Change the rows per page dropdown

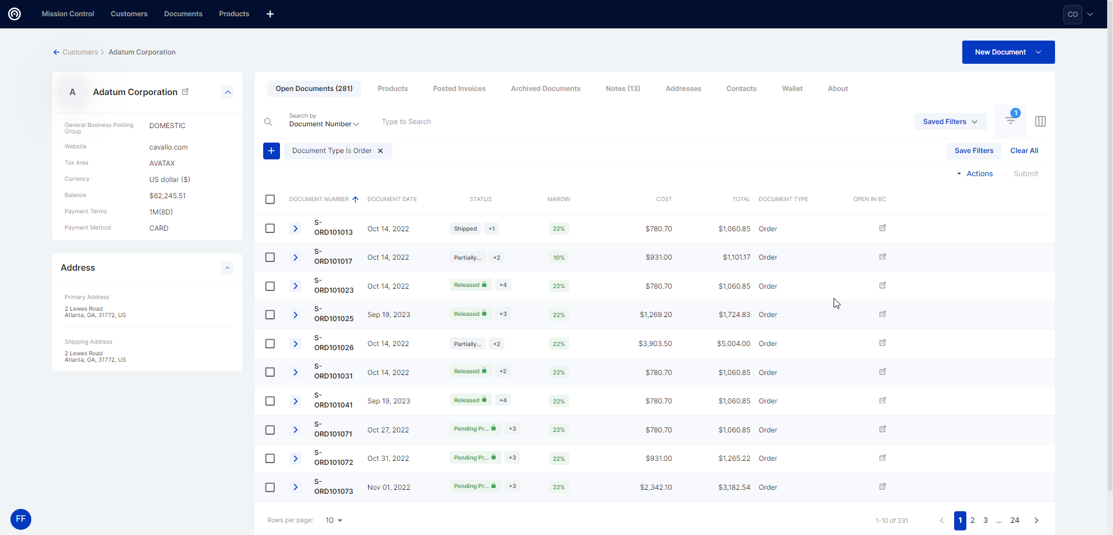pos(334,521)
